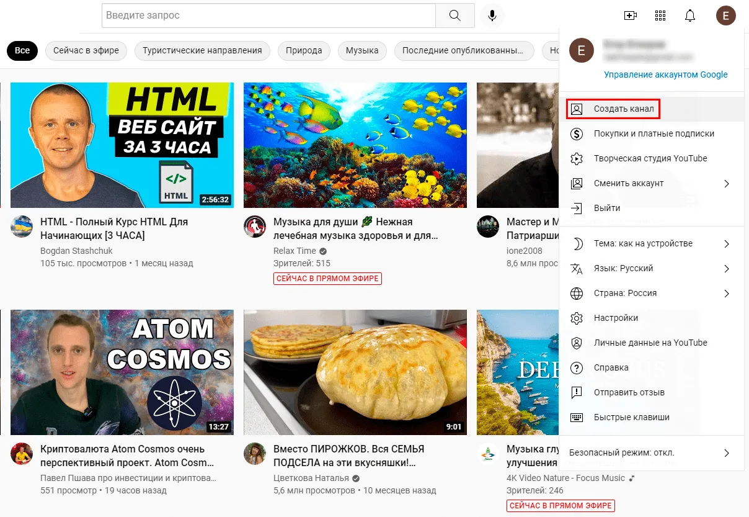Click the Relax Time channel avatar
The height and width of the screenshot is (517, 749).
pyautogui.click(x=255, y=227)
